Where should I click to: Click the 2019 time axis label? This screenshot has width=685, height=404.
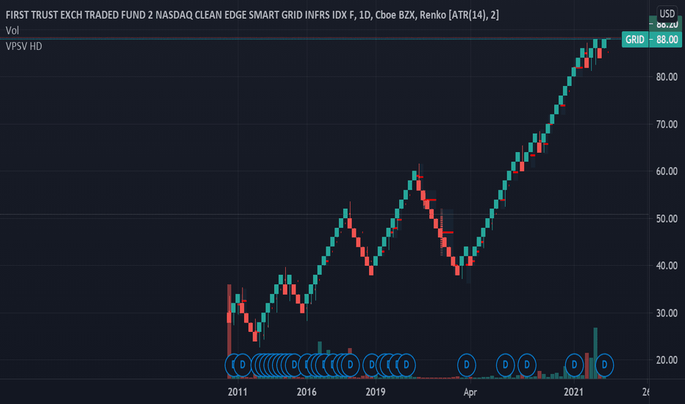(x=376, y=392)
